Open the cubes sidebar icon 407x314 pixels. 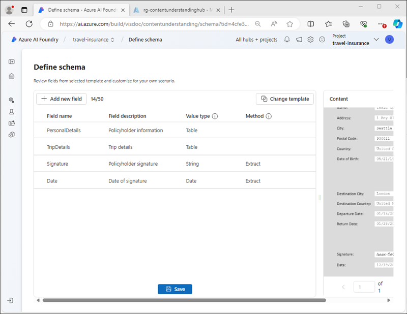coord(11,135)
